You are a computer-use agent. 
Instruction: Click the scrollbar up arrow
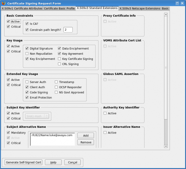(166, 14)
